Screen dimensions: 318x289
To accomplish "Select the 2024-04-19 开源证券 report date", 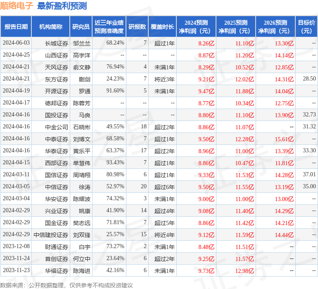I will [16, 91].
